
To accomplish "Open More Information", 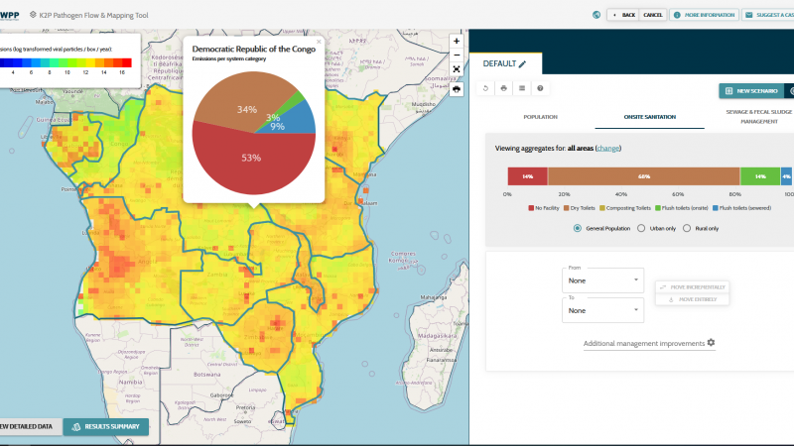I will tap(705, 15).
